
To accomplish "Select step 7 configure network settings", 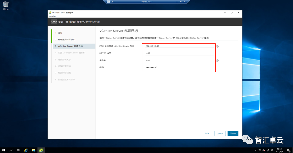I will coord(74,73).
